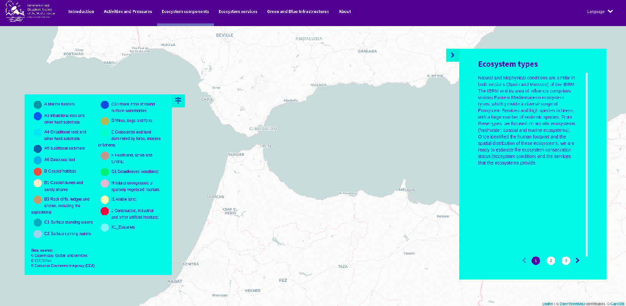Go to slide 2 of Ecosystem types
Viewport: 626px width, 306px height.
(551, 261)
